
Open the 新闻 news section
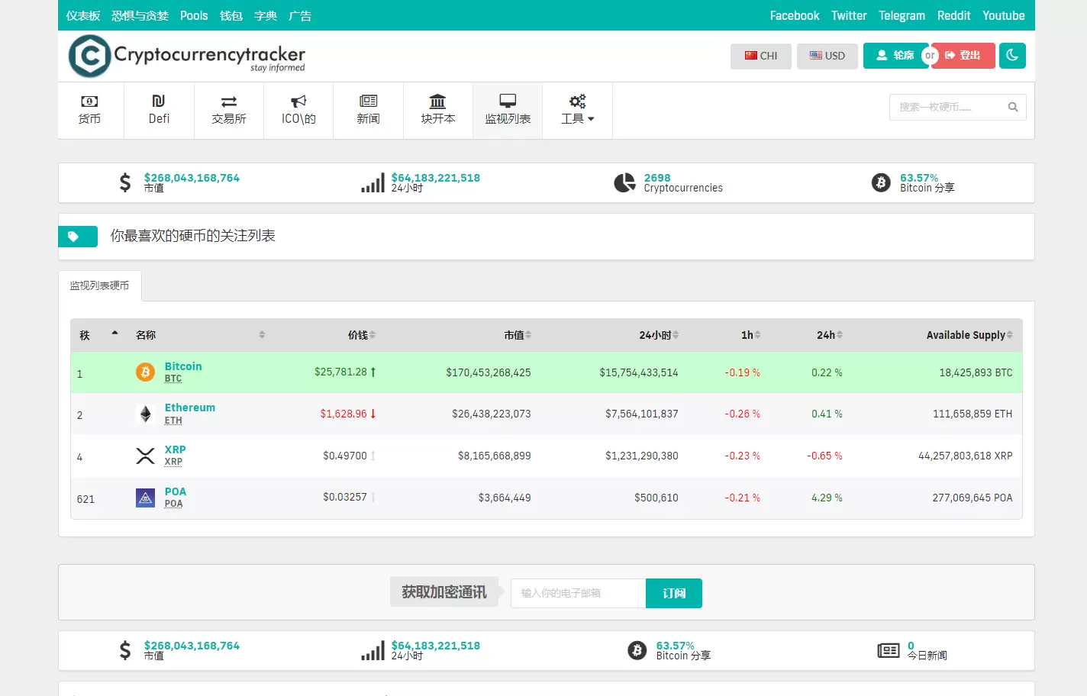coord(368,111)
